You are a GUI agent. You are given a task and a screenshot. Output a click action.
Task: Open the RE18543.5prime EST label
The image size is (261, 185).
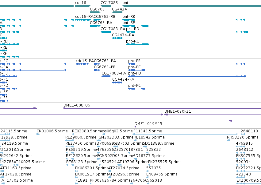pyautogui.click(x=149, y=137)
